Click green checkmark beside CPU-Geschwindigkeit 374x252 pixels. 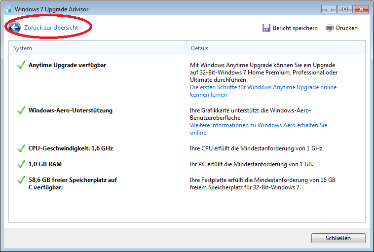point(21,148)
